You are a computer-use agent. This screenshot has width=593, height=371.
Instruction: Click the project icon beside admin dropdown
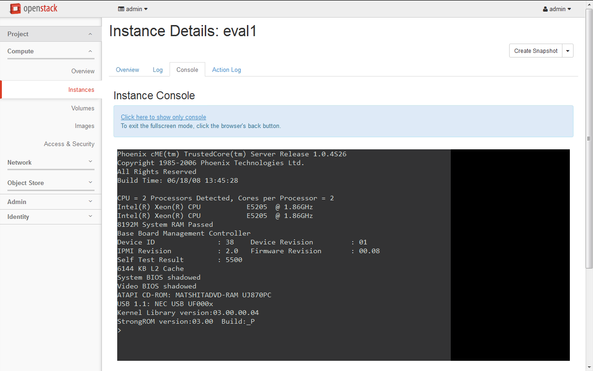tap(121, 9)
